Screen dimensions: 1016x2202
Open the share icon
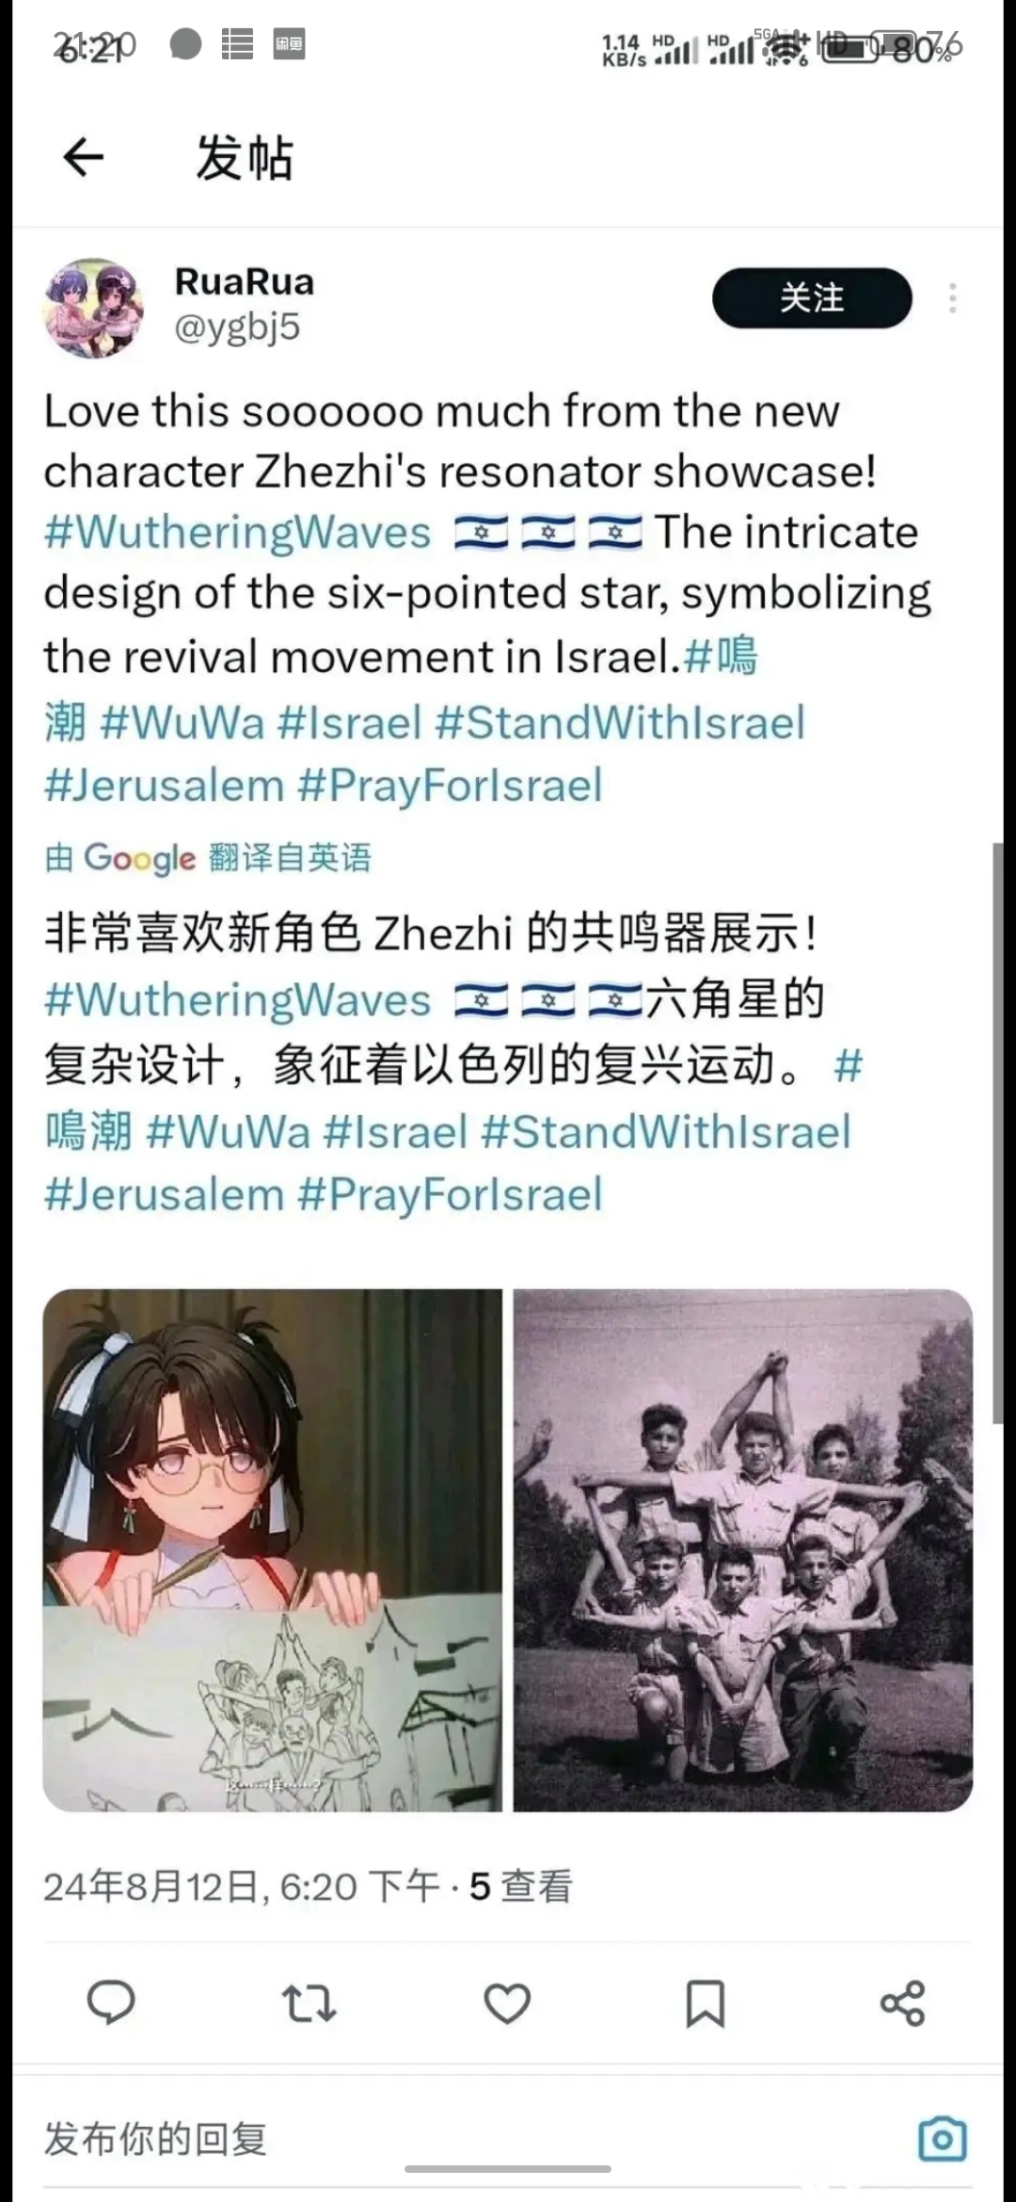pos(902,2003)
